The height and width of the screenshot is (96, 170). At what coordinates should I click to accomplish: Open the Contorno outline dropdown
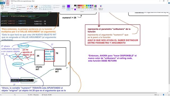57,5
